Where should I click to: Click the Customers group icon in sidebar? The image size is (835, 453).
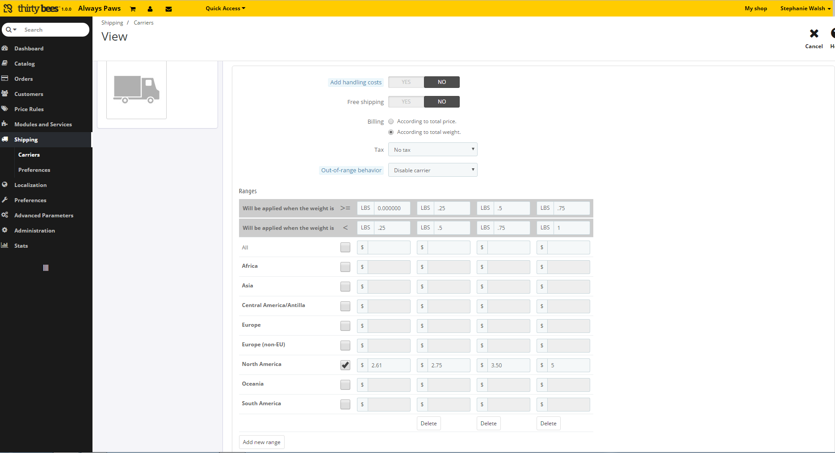tap(5, 94)
